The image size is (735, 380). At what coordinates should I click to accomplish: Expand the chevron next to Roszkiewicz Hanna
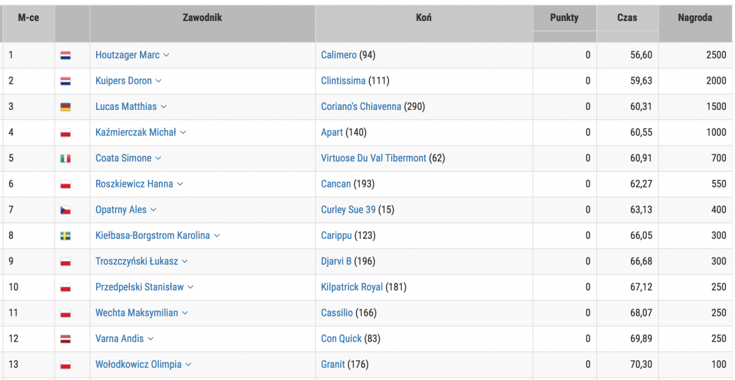tap(179, 184)
